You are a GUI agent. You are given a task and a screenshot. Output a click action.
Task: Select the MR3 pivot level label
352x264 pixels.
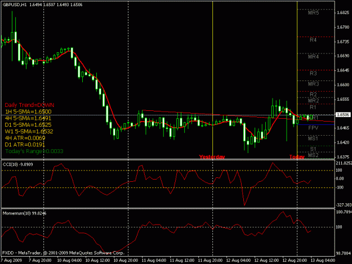(x=313, y=84)
